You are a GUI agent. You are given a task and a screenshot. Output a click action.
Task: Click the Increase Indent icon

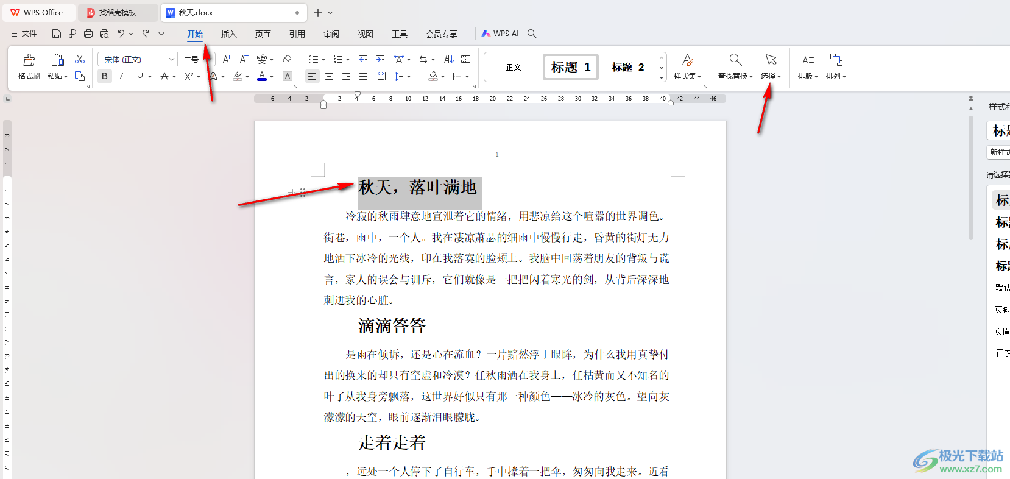380,59
